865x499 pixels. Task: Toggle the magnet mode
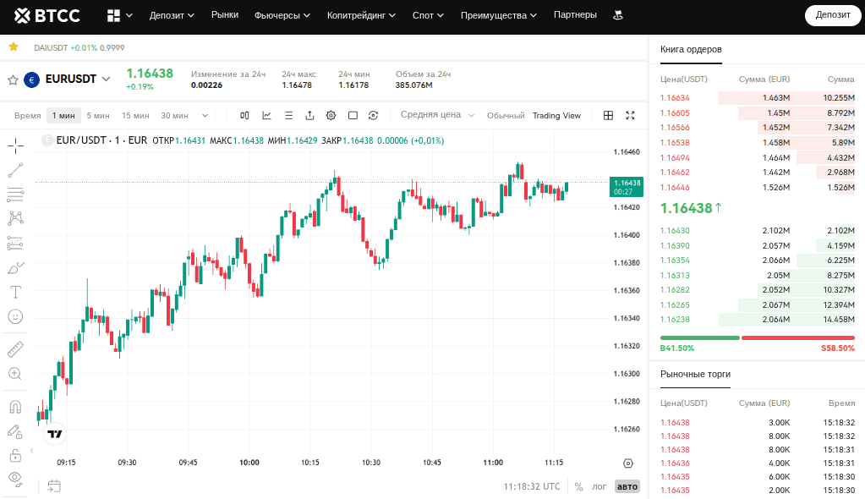(x=15, y=407)
